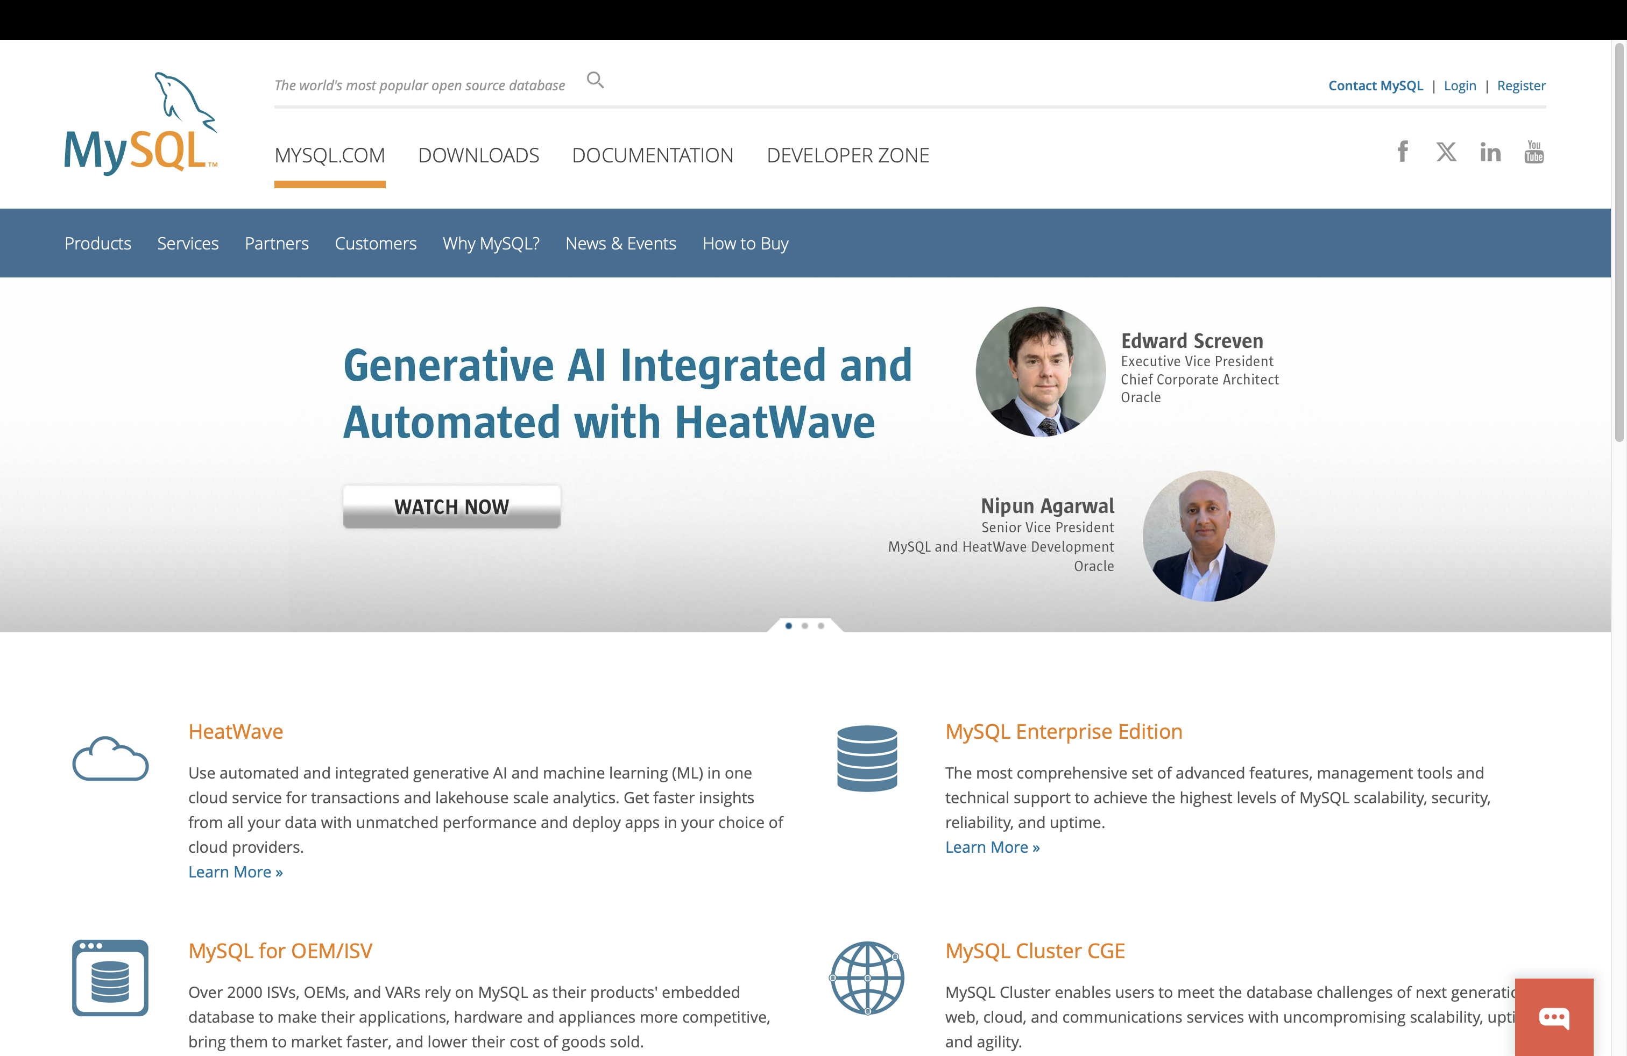Click WATCH NOW button on HeatWave promo
Screen dimensions: 1627x1056
(452, 506)
